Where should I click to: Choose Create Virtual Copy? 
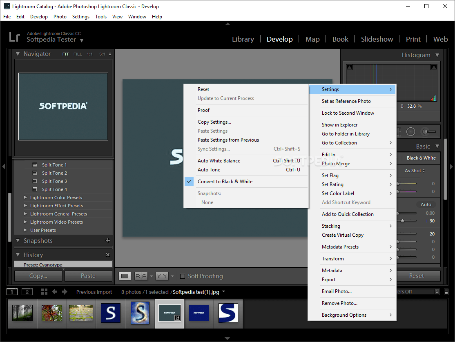(352, 235)
